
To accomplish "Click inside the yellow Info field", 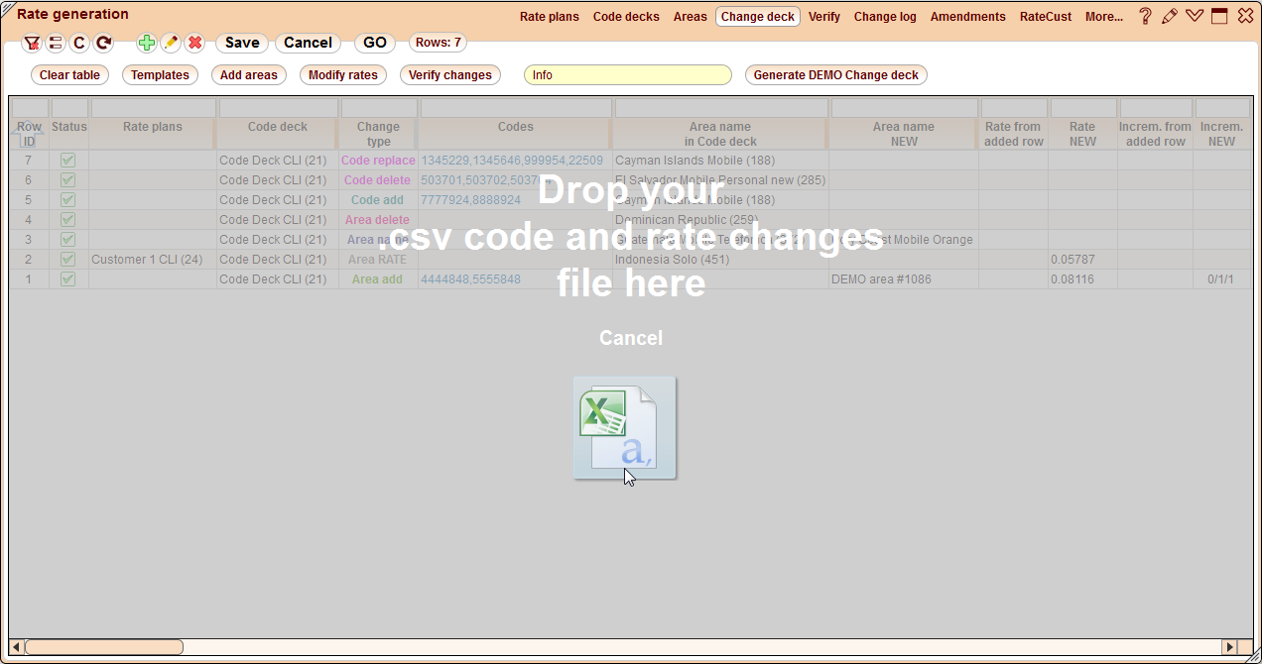I will pyautogui.click(x=627, y=74).
